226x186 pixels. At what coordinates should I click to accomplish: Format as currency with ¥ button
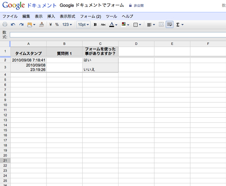(50, 25)
